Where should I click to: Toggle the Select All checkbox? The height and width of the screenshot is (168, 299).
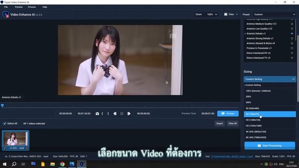[x=5, y=123]
